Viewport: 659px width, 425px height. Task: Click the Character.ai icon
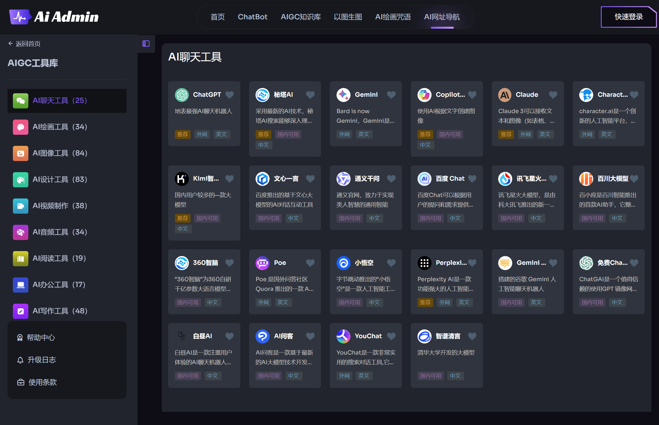click(586, 95)
